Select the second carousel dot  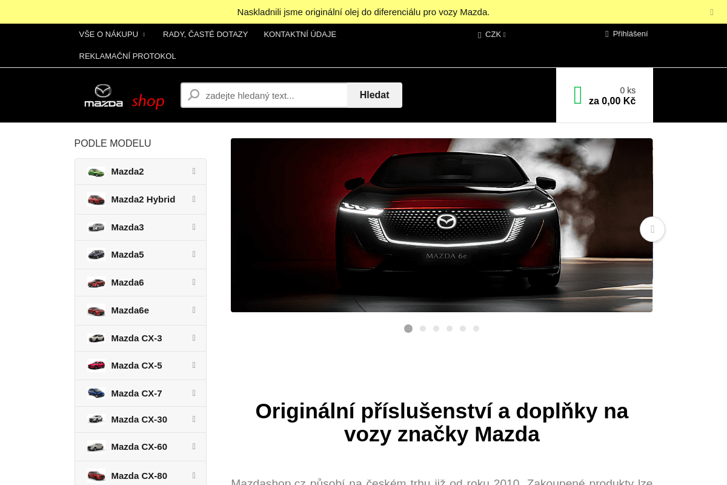(x=423, y=329)
